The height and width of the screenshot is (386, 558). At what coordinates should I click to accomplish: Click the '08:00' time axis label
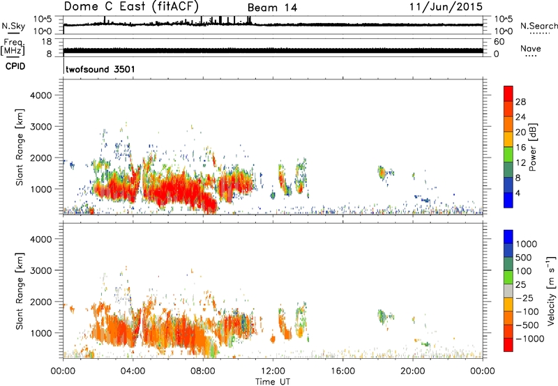click(203, 371)
